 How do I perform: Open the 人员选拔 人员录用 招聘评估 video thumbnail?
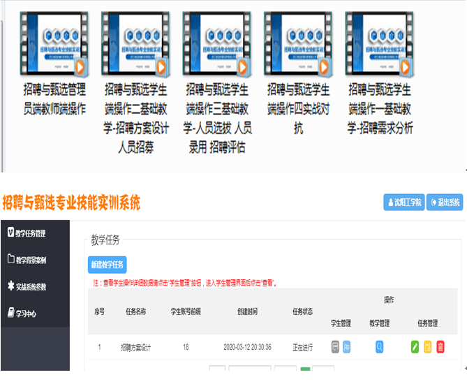click(216, 43)
